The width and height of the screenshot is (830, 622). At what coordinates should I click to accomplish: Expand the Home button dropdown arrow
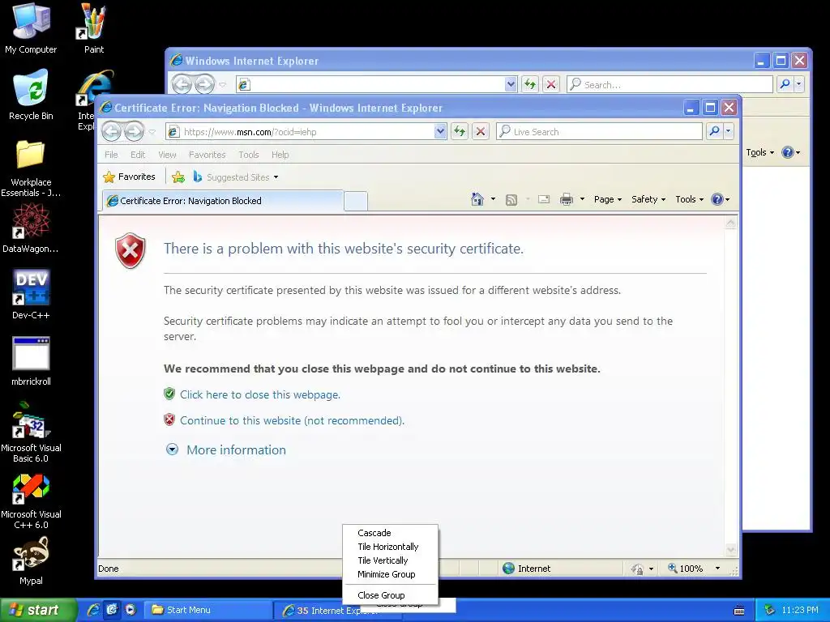pyautogui.click(x=493, y=199)
